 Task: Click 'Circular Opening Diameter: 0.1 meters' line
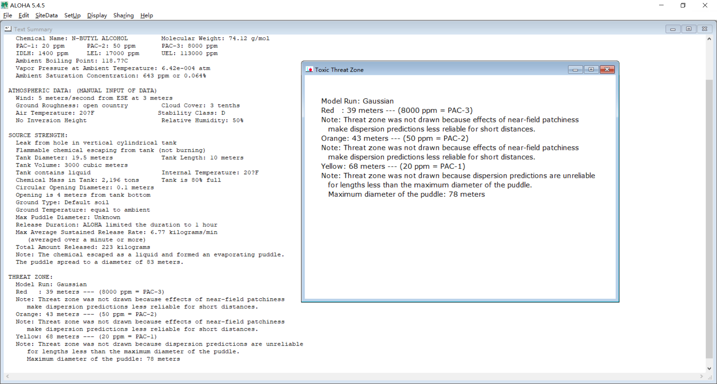85,188
